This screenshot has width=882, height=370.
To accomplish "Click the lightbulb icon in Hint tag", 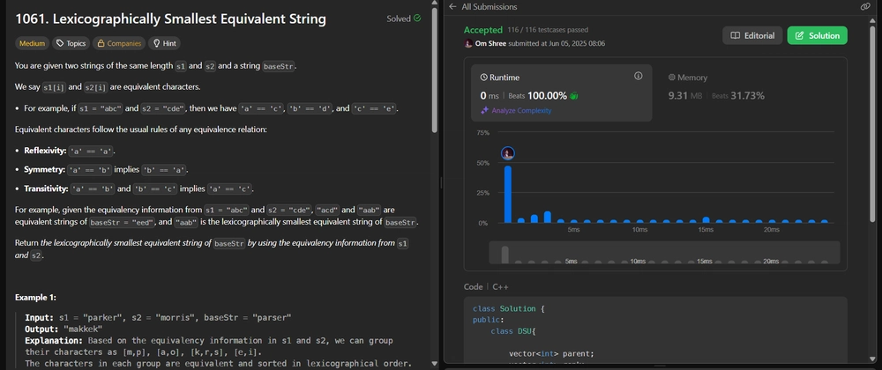I will [x=157, y=43].
